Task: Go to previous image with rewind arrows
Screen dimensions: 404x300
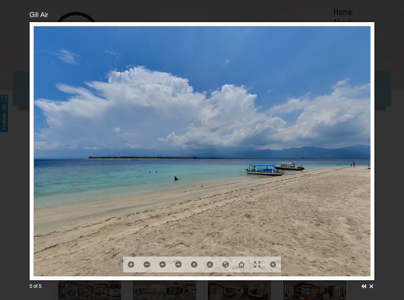Action: coord(364,286)
